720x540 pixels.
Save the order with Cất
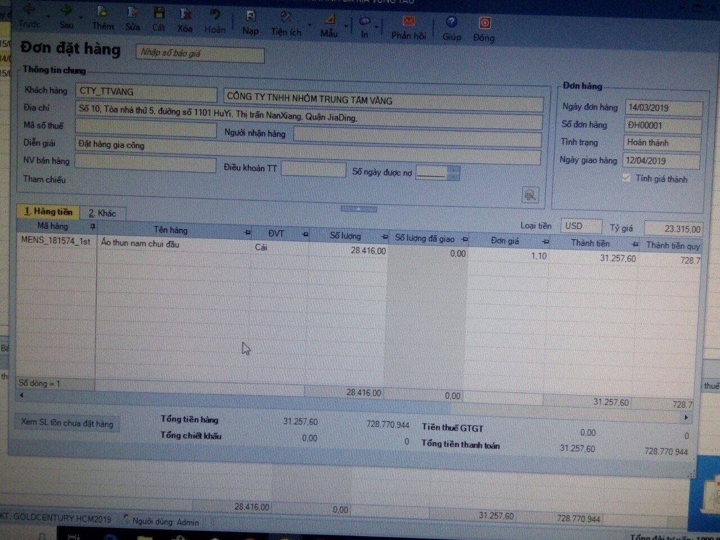159,19
